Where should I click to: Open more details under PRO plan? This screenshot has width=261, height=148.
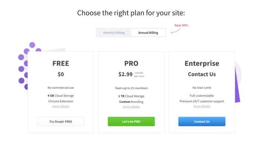pos(131,107)
